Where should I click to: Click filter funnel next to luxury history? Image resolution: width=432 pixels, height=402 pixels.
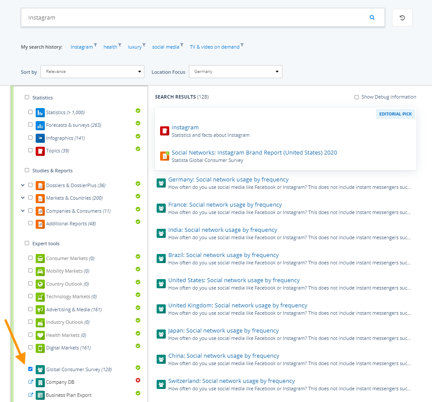[x=144, y=45]
